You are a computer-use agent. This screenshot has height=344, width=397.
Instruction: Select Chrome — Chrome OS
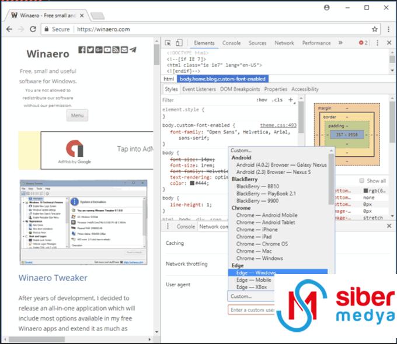(x=262, y=244)
